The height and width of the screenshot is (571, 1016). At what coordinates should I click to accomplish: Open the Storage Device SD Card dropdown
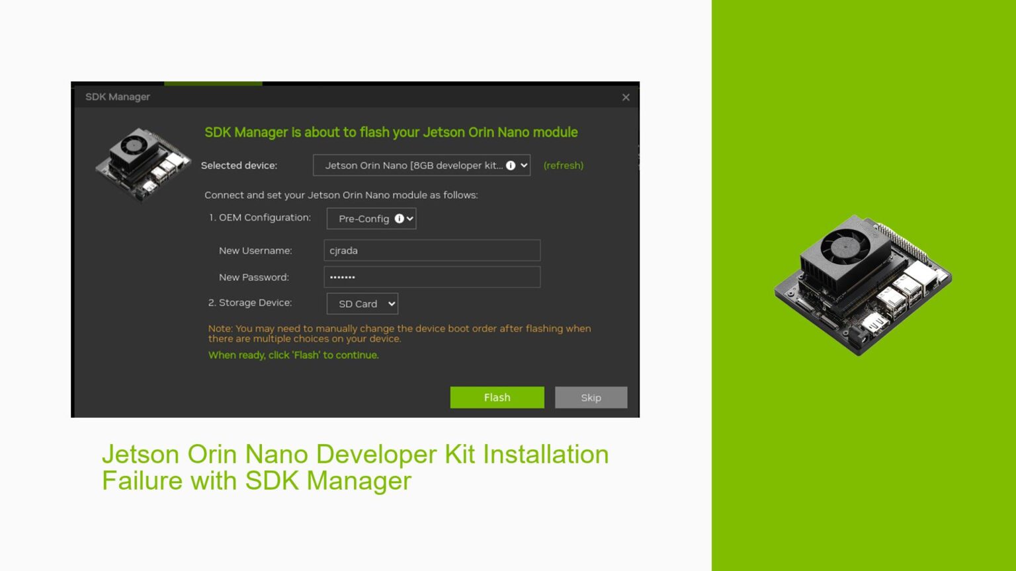[x=362, y=304]
